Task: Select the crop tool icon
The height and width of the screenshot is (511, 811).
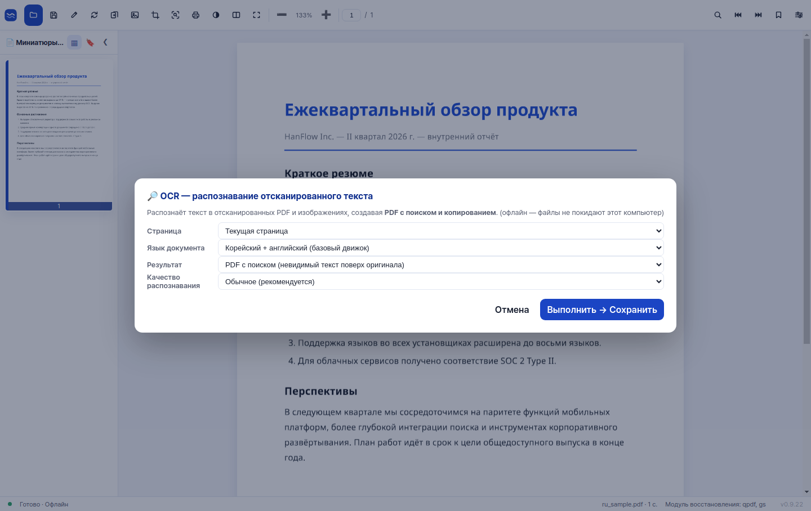Action: [x=155, y=15]
